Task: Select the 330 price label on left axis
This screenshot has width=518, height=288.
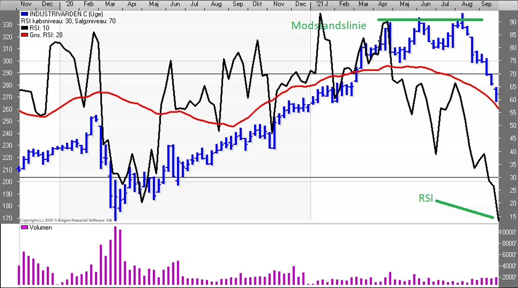Action: [x=7, y=24]
